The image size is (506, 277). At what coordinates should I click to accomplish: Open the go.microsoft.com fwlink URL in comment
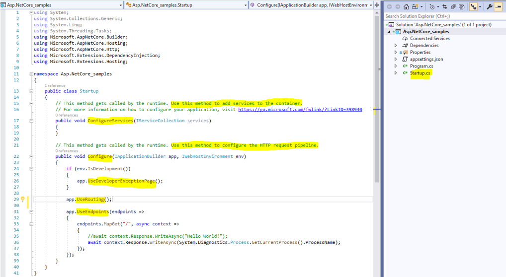coord(300,110)
